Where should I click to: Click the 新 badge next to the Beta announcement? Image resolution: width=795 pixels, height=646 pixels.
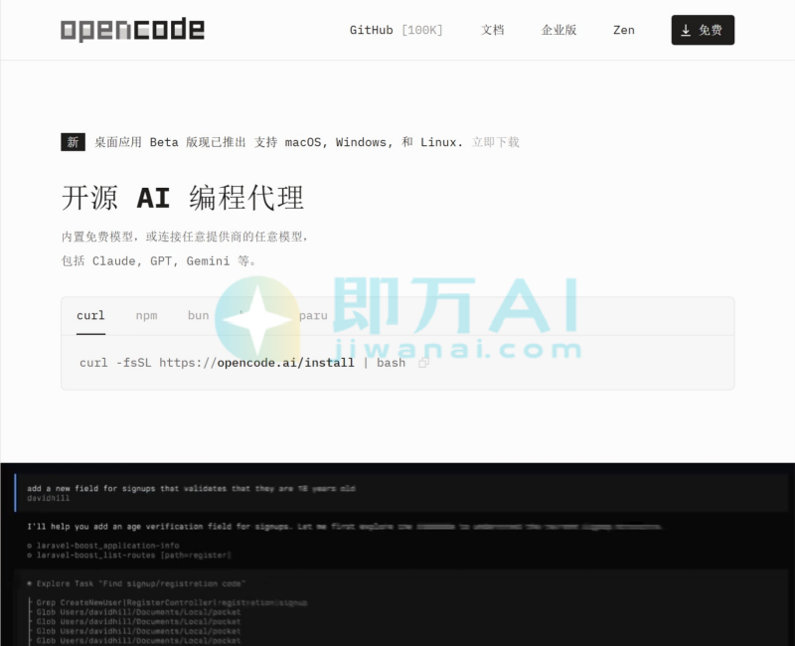point(73,142)
